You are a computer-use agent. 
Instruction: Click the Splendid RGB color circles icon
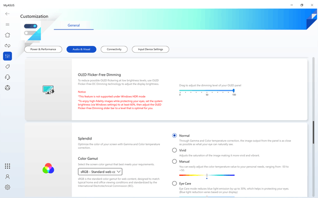coord(48,168)
